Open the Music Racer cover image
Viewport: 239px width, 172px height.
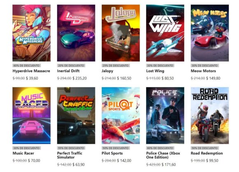(31, 115)
